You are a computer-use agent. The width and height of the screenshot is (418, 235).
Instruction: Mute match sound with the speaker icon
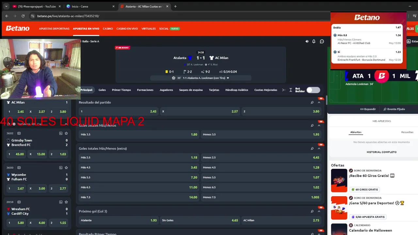(307, 41)
